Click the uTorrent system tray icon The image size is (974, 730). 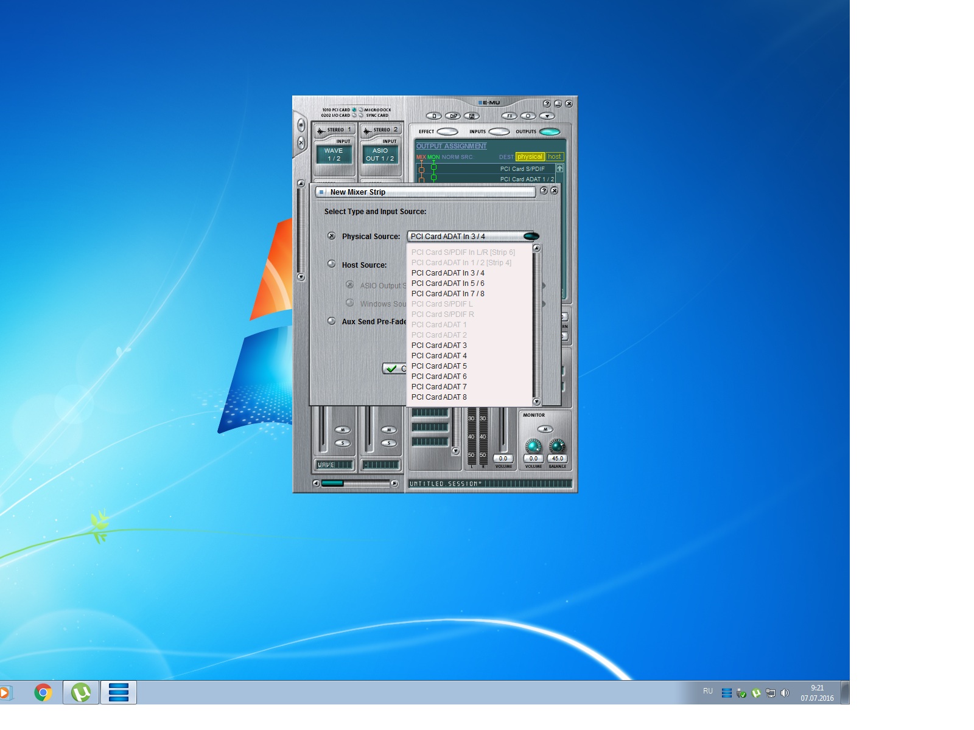(756, 693)
